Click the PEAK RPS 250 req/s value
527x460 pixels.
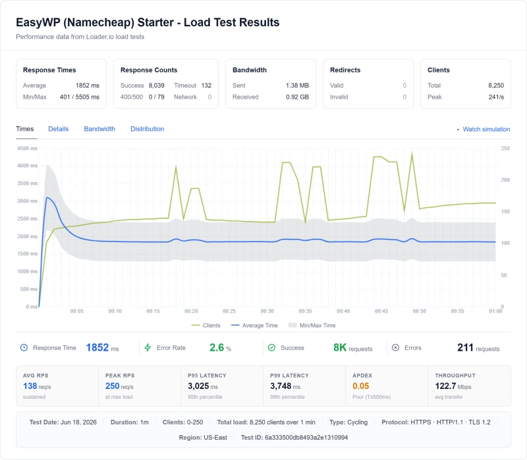click(119, 386)
